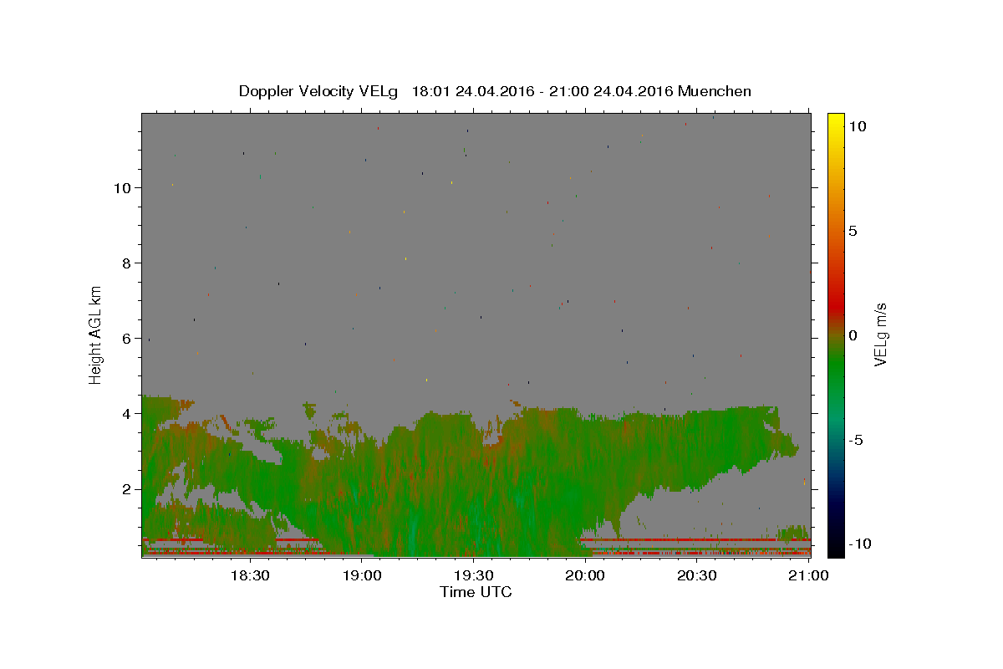Viewport: 1003px width, 669px height.
Task: Click the 8 km height tick label
Action: (x=125, y=263)
